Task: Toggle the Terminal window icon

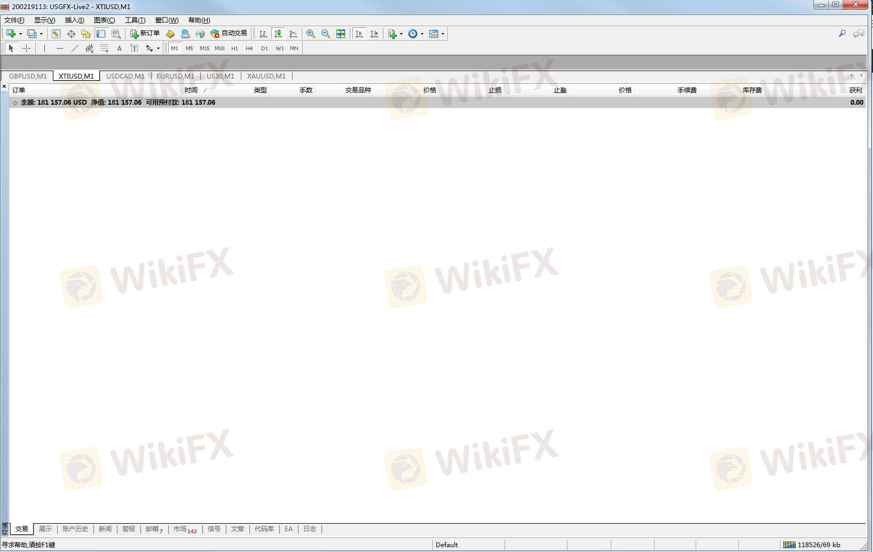Action: 101,34
